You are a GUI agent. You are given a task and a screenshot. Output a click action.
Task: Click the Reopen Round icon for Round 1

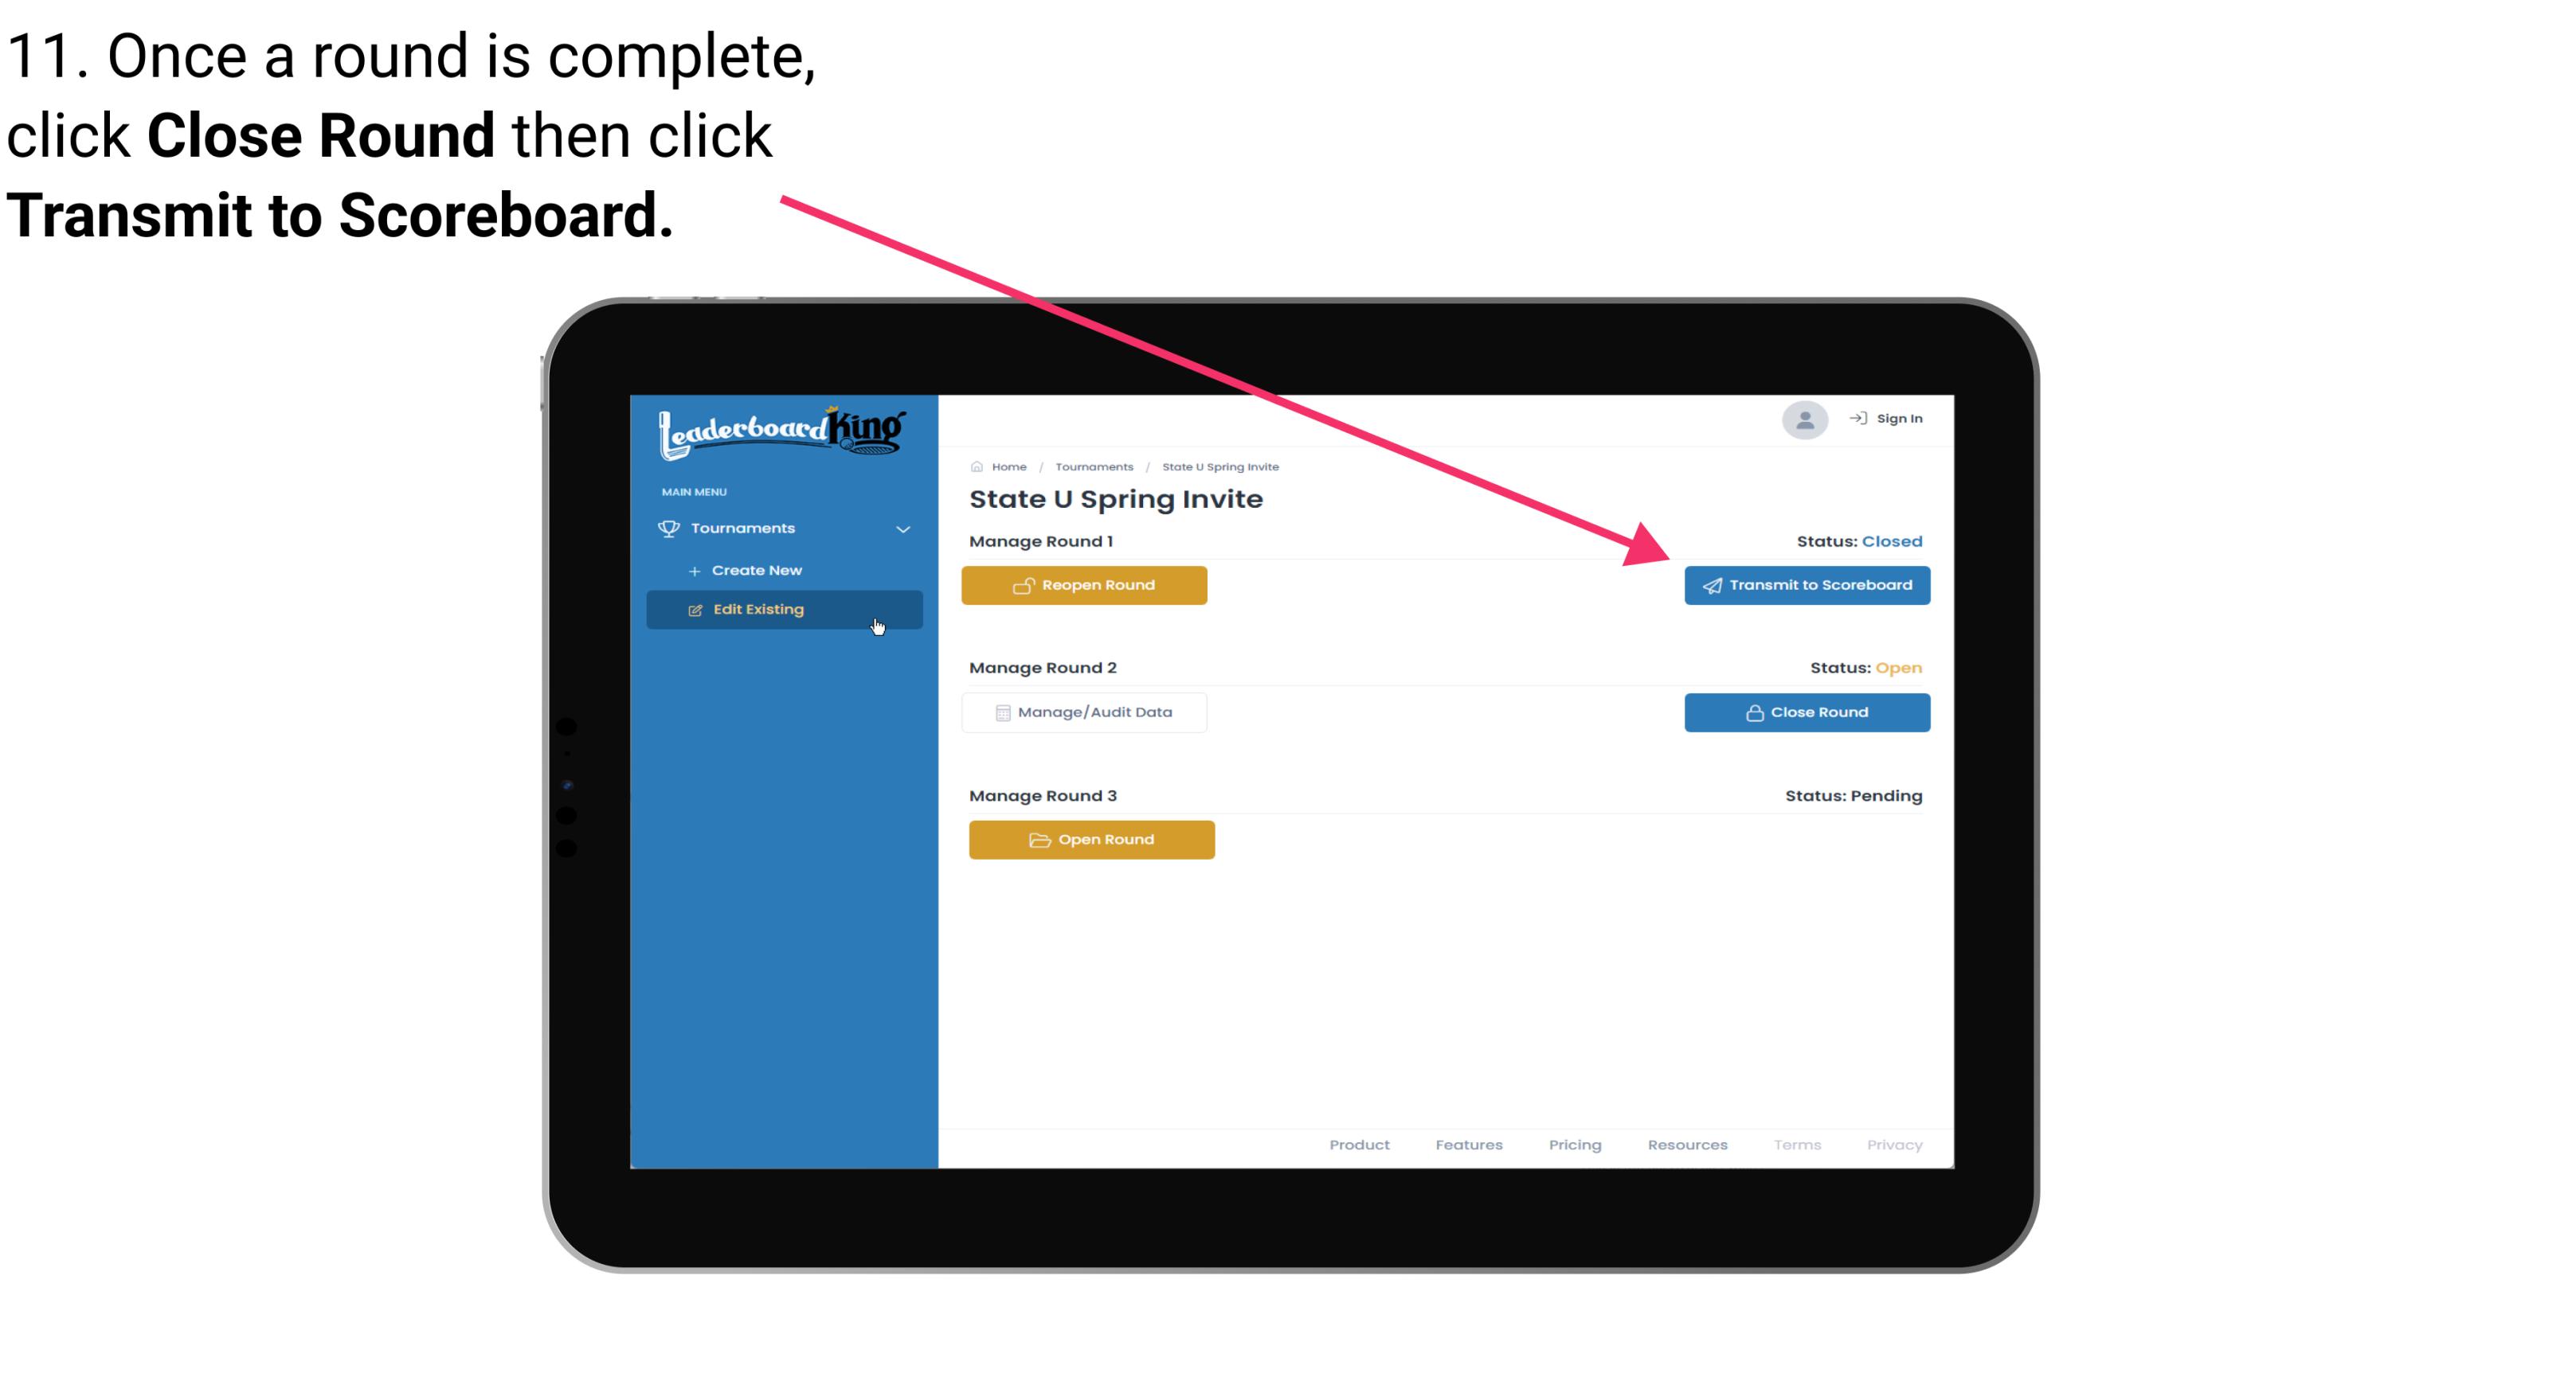(x=1024, y=585)
